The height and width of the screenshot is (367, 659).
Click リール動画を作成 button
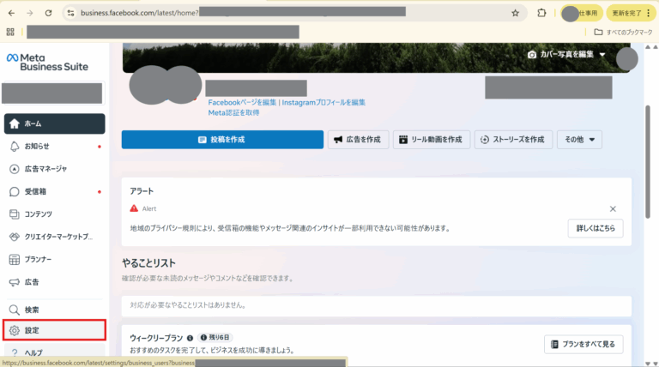432,140
